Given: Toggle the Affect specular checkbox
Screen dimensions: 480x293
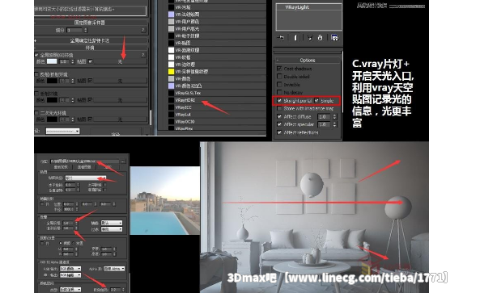Looking at the screenshot, I should click(279, 124).
